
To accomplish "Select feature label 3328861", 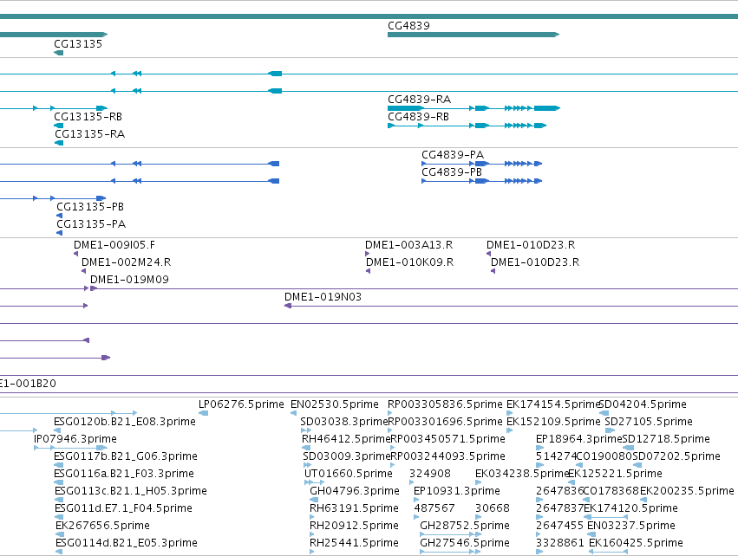I will tap(560, 543).
